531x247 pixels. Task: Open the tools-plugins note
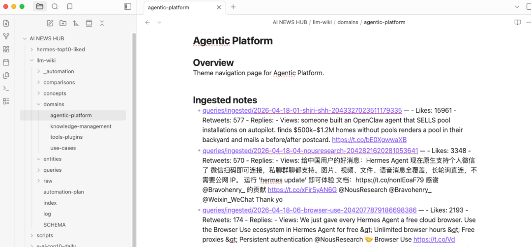[x=66, y=137]
